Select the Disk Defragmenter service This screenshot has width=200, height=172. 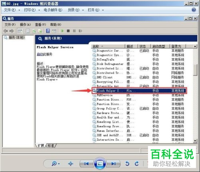click(138, 64)
